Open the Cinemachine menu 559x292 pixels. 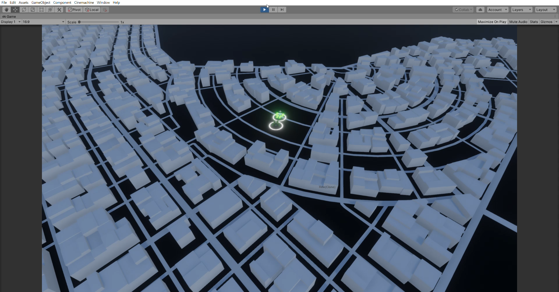84,3
